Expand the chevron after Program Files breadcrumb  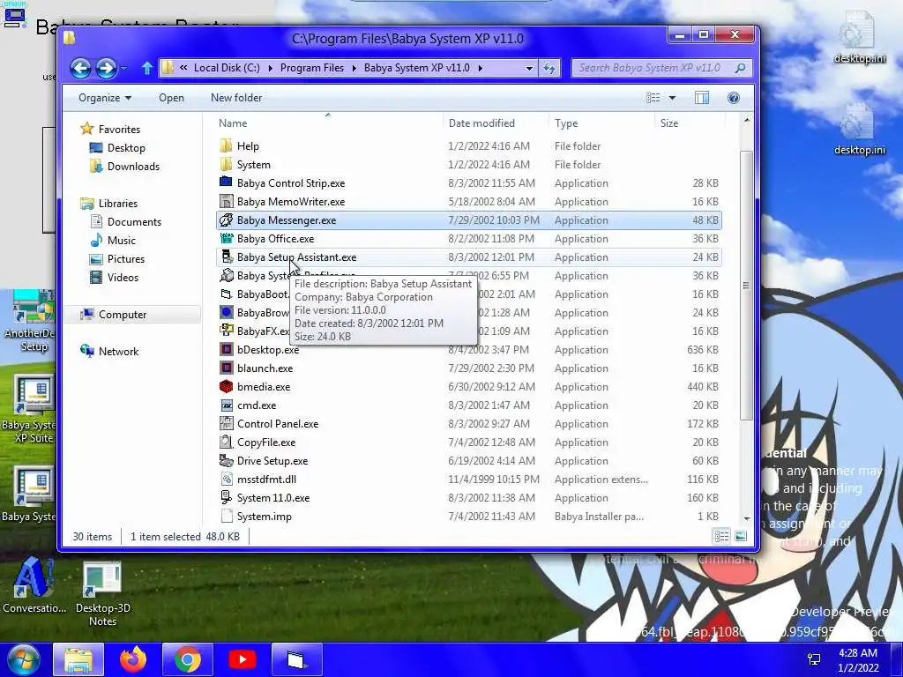[354, 68]
